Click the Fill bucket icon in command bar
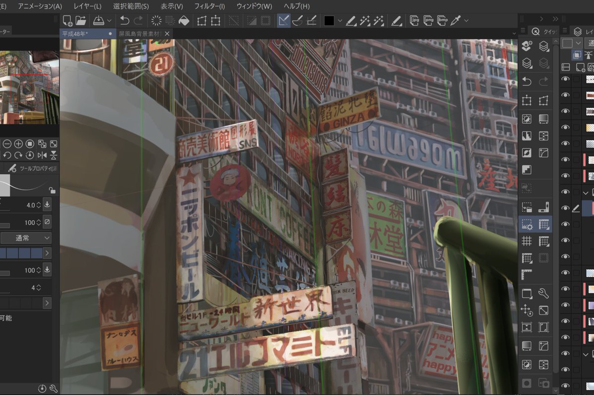The image size is (594, 395). tap(184, 21)
